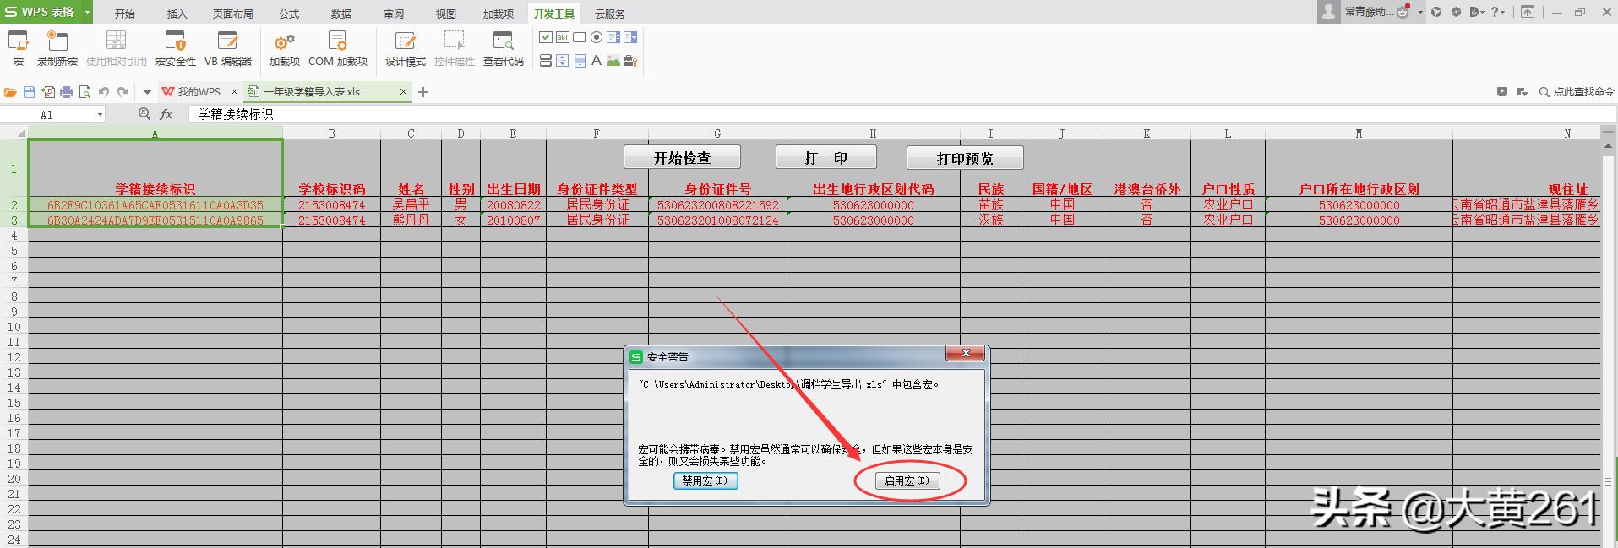The height and width of the screenshot is (548, 1618).
Task: Click the 打印 sheet button
Action: [x=825, y=158]
